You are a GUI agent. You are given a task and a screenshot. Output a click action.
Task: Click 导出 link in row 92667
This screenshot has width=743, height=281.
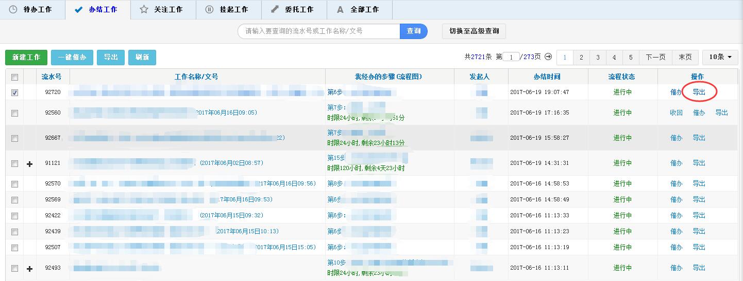699,138
